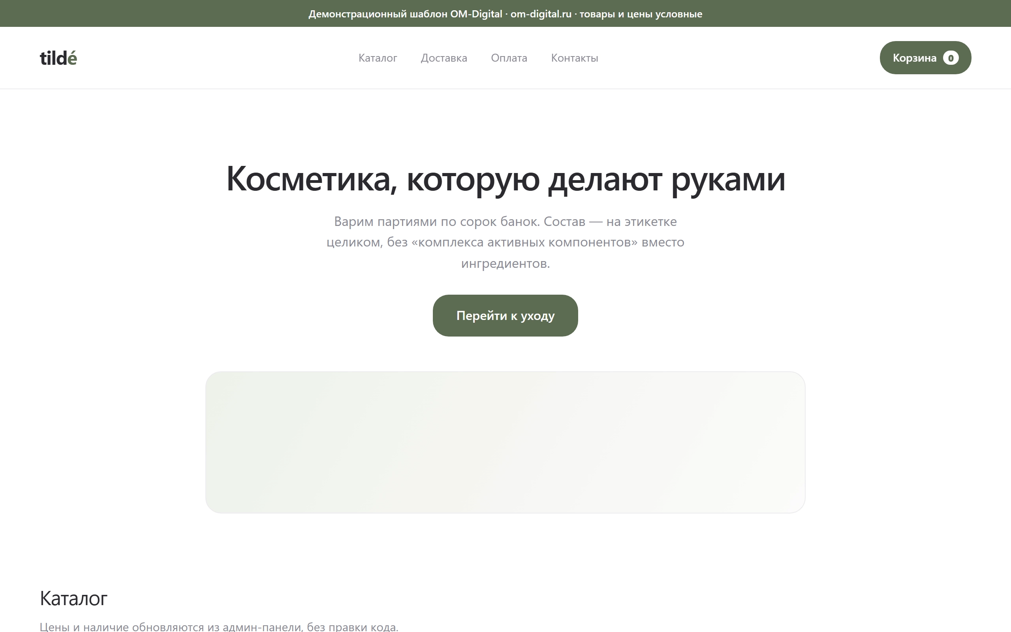Open the Корзина cart button

click(x=925, y=58)
